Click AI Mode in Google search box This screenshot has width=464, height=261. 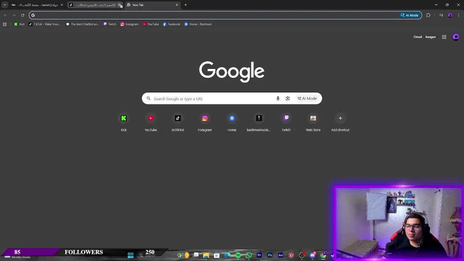pos(307,99)
